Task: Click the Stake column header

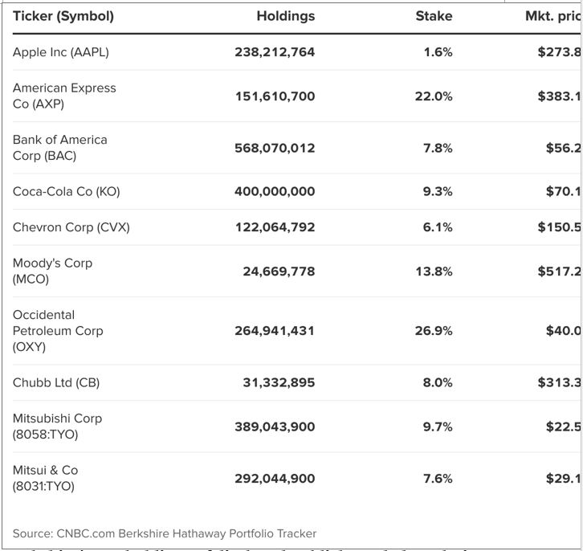Action: (434, 16)
